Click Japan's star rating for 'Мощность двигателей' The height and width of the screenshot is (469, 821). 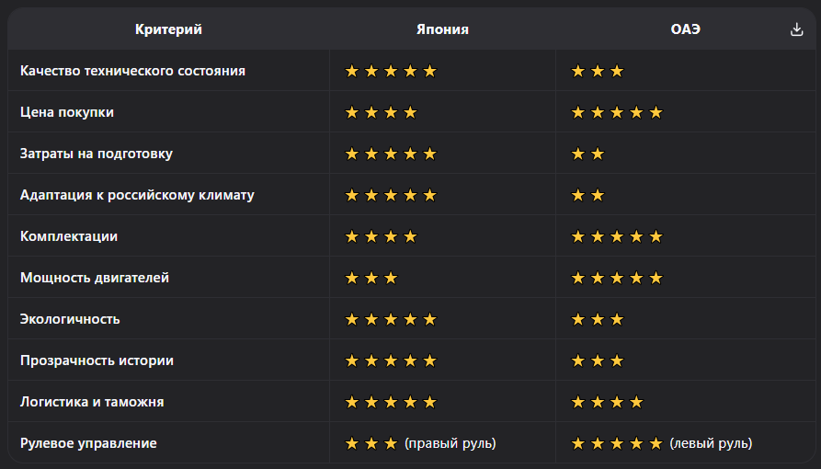point(371,278)
